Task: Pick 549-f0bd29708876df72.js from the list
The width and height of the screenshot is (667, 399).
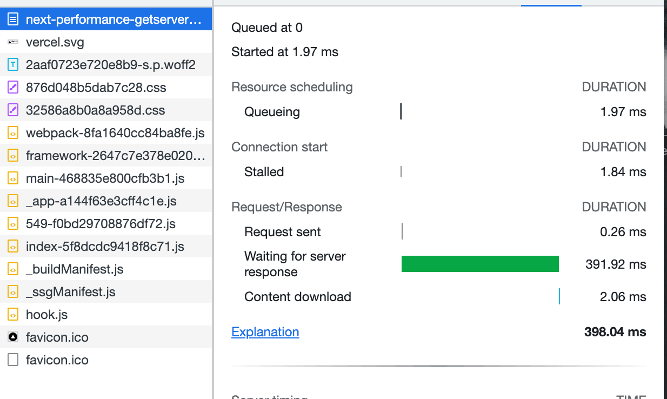Action: (101, 224)
